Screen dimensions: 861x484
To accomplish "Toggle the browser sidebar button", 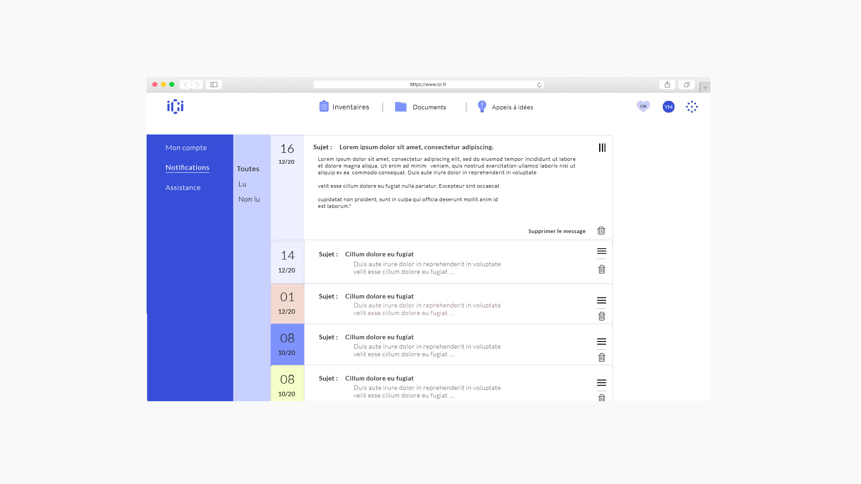I will (214, 84).
